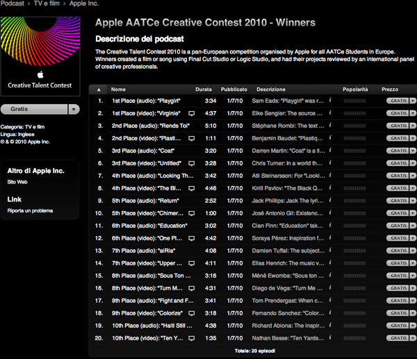Viewport: 417px width, 359px height.
Task: Click video icon on Colorize row
Action: (192, 313)
